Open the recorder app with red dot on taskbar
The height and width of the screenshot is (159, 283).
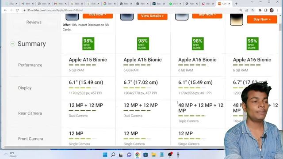170,155
